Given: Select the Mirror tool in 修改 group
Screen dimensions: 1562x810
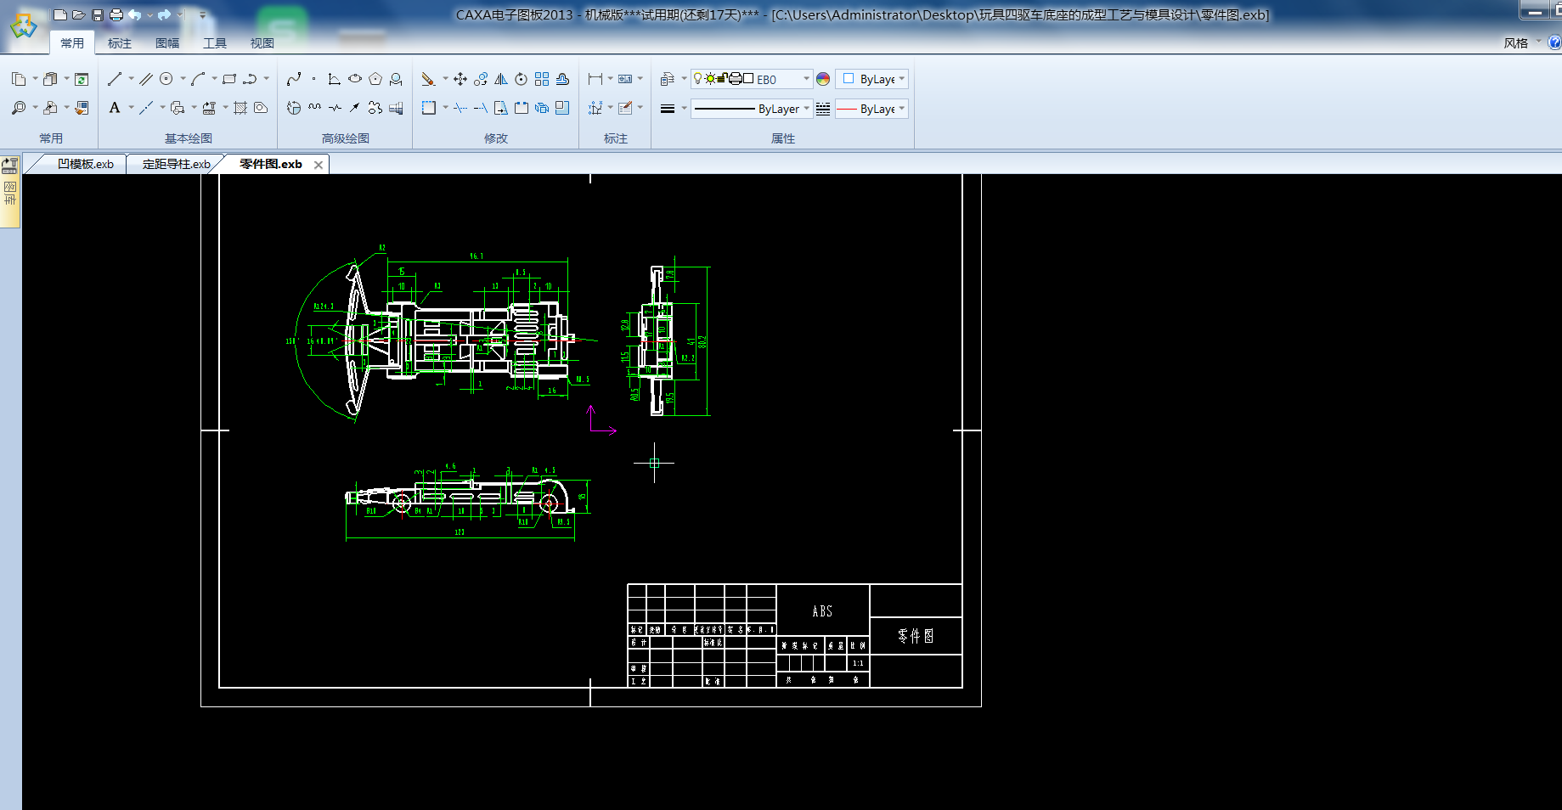Looking at the screenshot, I should pos(501,79).
